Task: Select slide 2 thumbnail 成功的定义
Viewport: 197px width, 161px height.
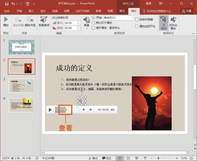Action: (x=22, y=66)
